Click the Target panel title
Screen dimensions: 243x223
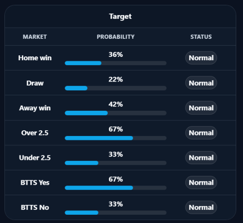pos(121,17)
